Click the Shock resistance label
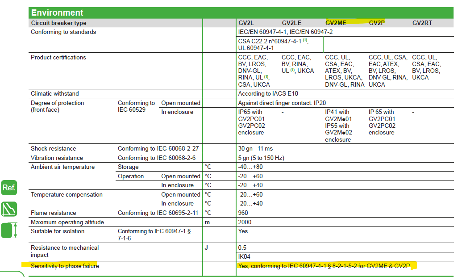 point(54,148)
